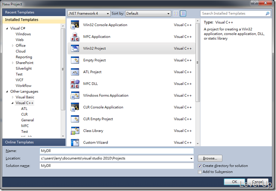This screenshot has width=276, height=191.
Task: Select General under Visual C++
Action: coord(27,120)
